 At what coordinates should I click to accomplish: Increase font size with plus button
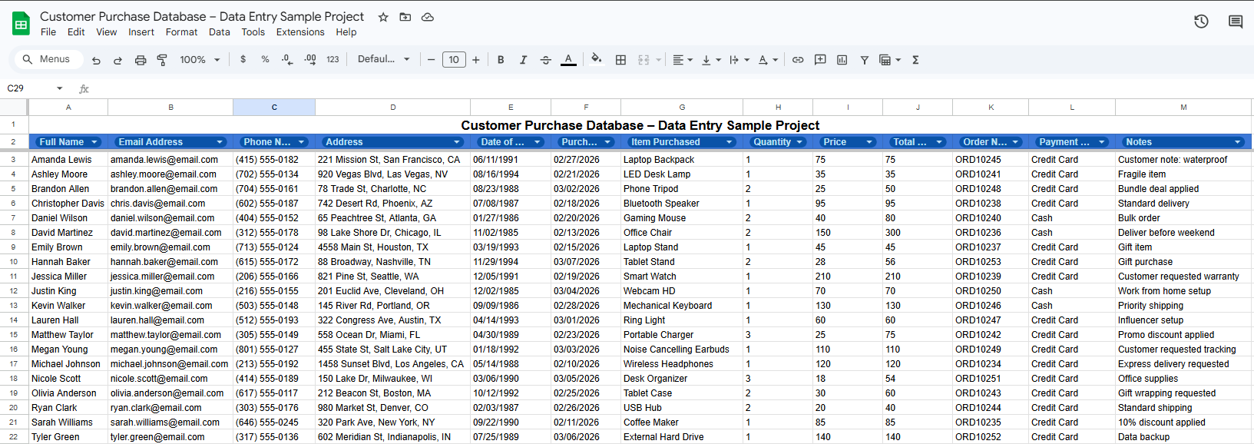(476, 60)
